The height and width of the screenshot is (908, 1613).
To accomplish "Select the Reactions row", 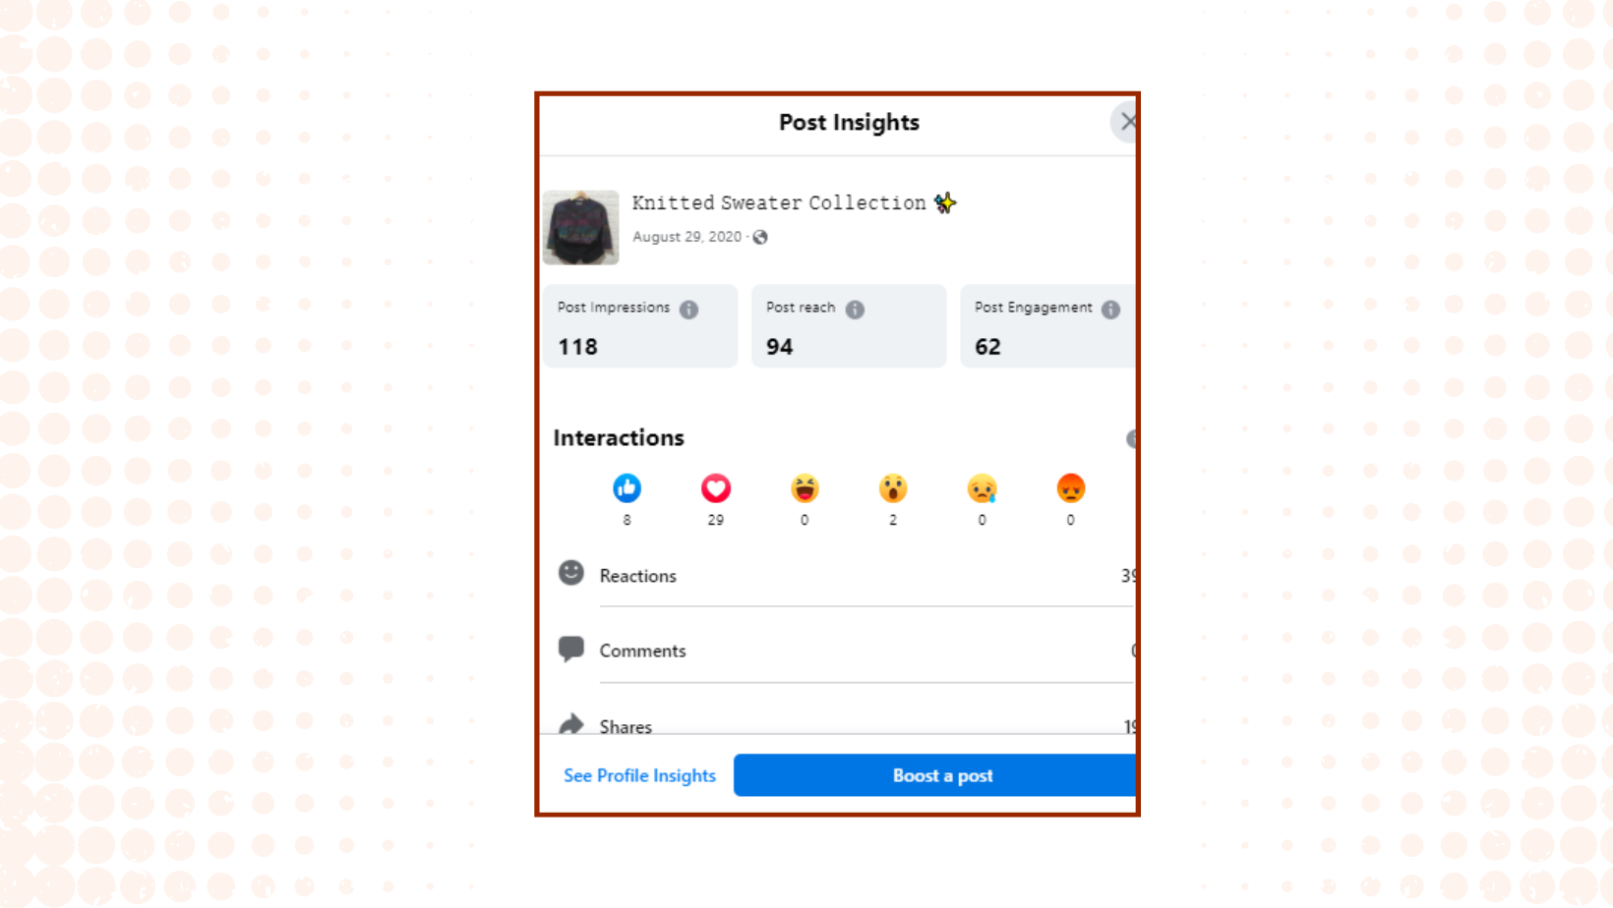I will pos(846,576).
